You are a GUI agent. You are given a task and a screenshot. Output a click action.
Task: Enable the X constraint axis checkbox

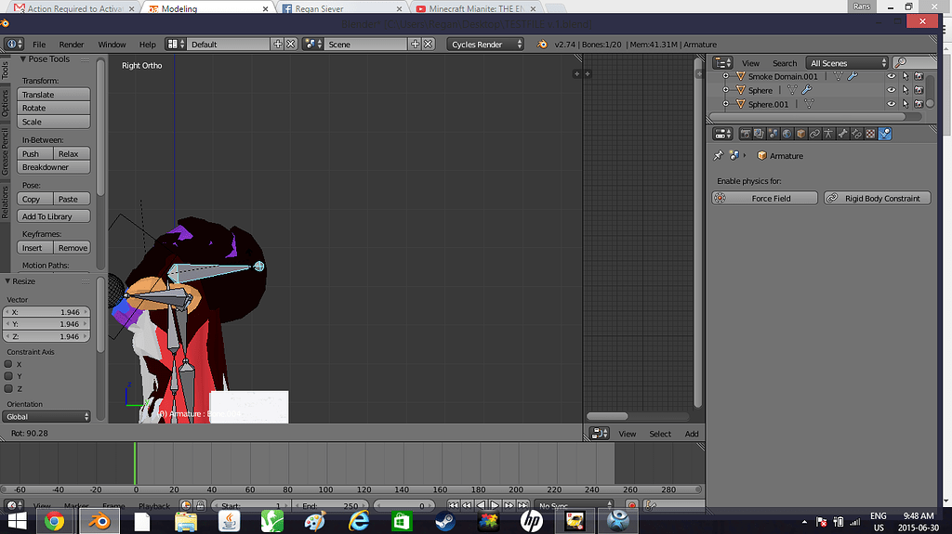tap(8, 364)
